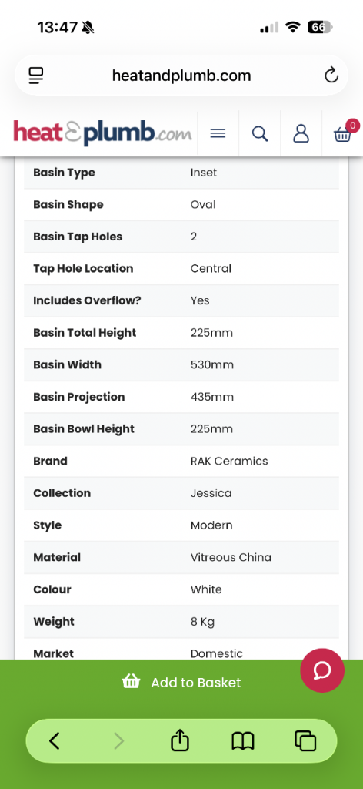Viewport: 363px width, 789px height.
Task: Go to heat&plumb.com logo homepage
Action: (102, 133)
